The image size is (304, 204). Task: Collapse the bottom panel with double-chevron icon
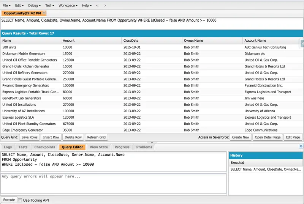point(301,146)
